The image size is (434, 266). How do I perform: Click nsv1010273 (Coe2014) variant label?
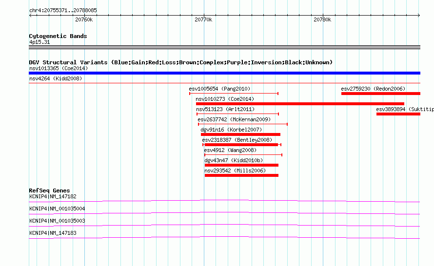pyautogui.click(x=225, y=99)
